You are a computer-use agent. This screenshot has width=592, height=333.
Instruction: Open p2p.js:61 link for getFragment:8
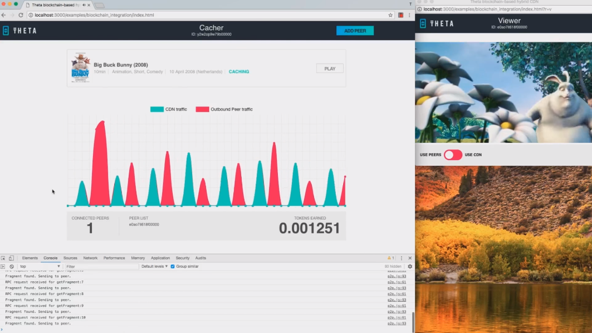coord(397,294)
